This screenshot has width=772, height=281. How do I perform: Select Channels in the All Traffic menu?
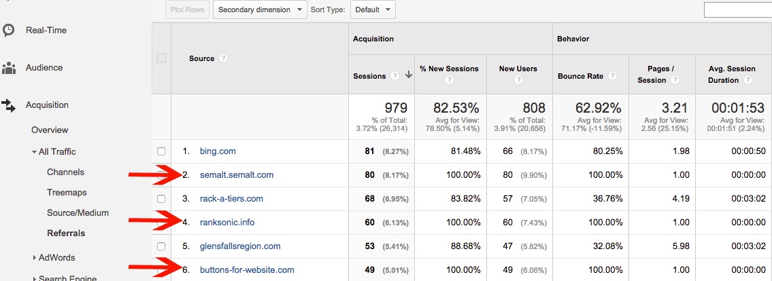coord(65,172)
